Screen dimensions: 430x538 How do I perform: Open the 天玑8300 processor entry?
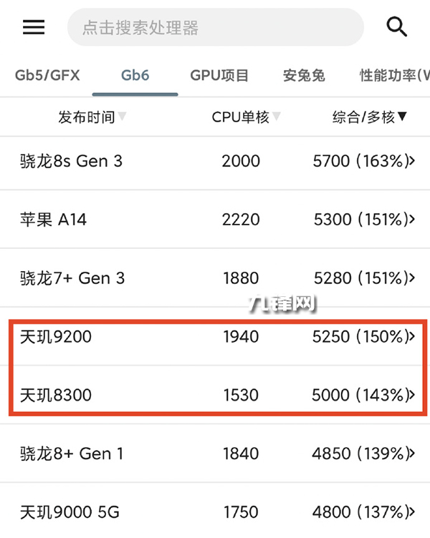[x=56, y=394]
